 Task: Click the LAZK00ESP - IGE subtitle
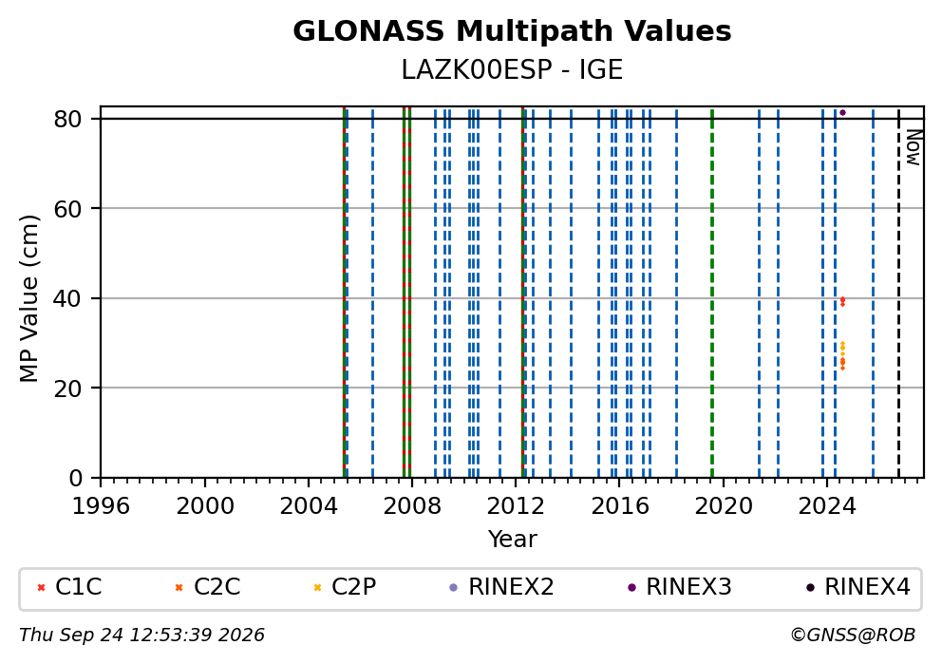(512, 70)
